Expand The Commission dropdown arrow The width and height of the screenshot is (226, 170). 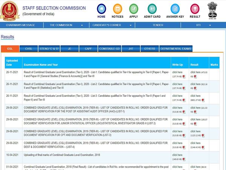pyautogui.click(x=82, y=25)
